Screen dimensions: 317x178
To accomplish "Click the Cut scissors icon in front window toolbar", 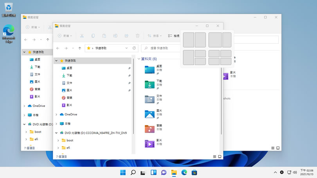I will [82, 36].
